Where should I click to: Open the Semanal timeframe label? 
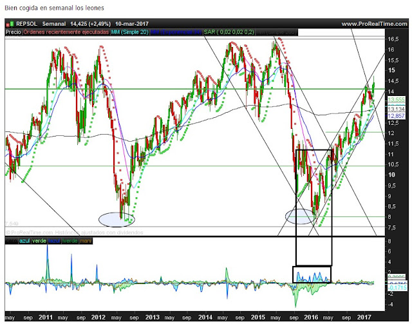pyautogui.click(x=54, y=24)
